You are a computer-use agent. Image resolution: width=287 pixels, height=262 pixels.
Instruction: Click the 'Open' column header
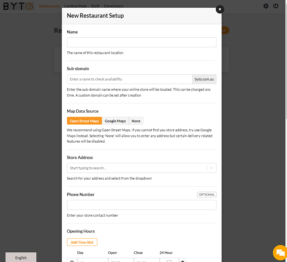point(112,253)
